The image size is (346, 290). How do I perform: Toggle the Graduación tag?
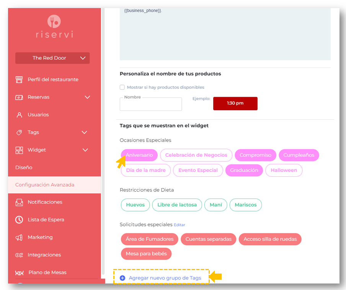[x=244, y=170]
